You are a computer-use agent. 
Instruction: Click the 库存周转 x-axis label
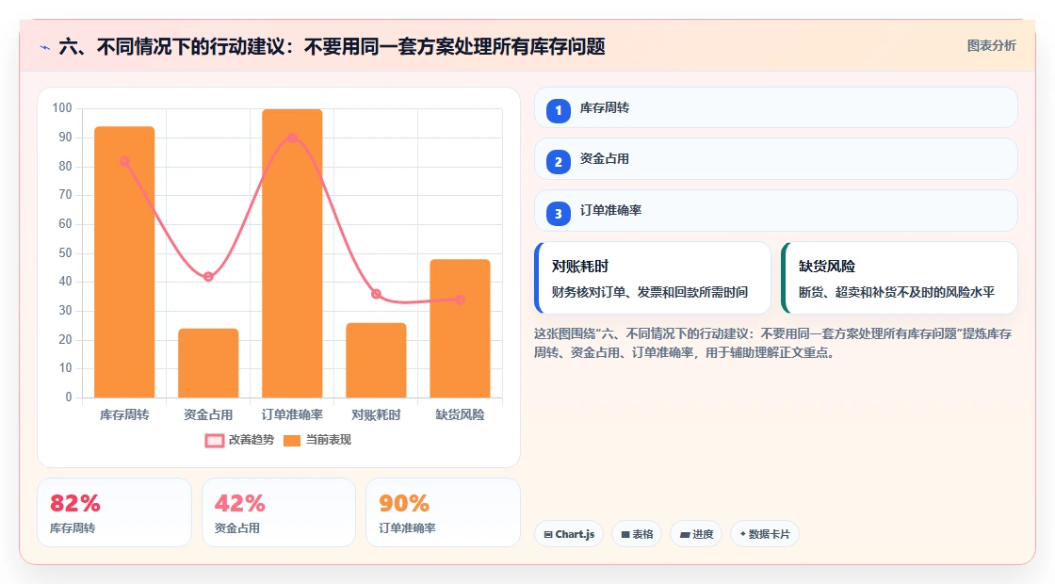point(124,415)
